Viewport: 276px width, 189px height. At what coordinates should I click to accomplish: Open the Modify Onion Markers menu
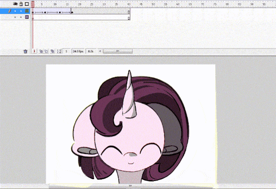pyautogui.click(x=59, y=51)
